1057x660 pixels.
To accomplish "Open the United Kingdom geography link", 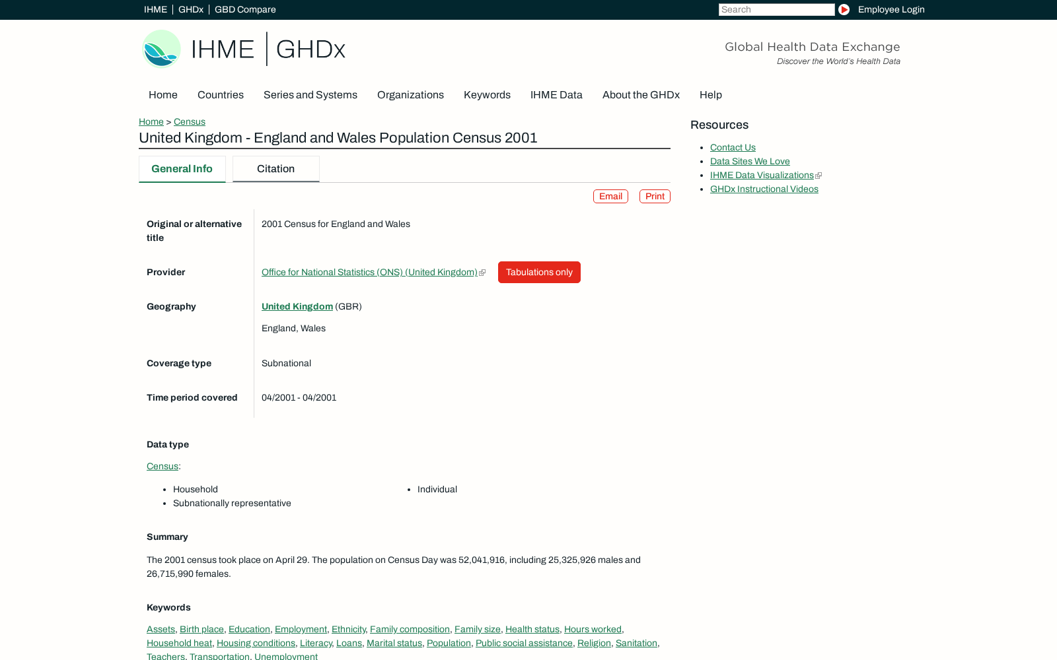I will click(x=297, y=306).
